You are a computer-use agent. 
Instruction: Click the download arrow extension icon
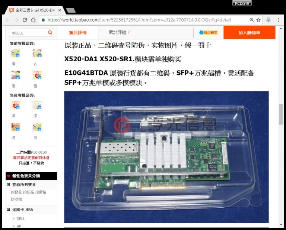click(268, 20)
